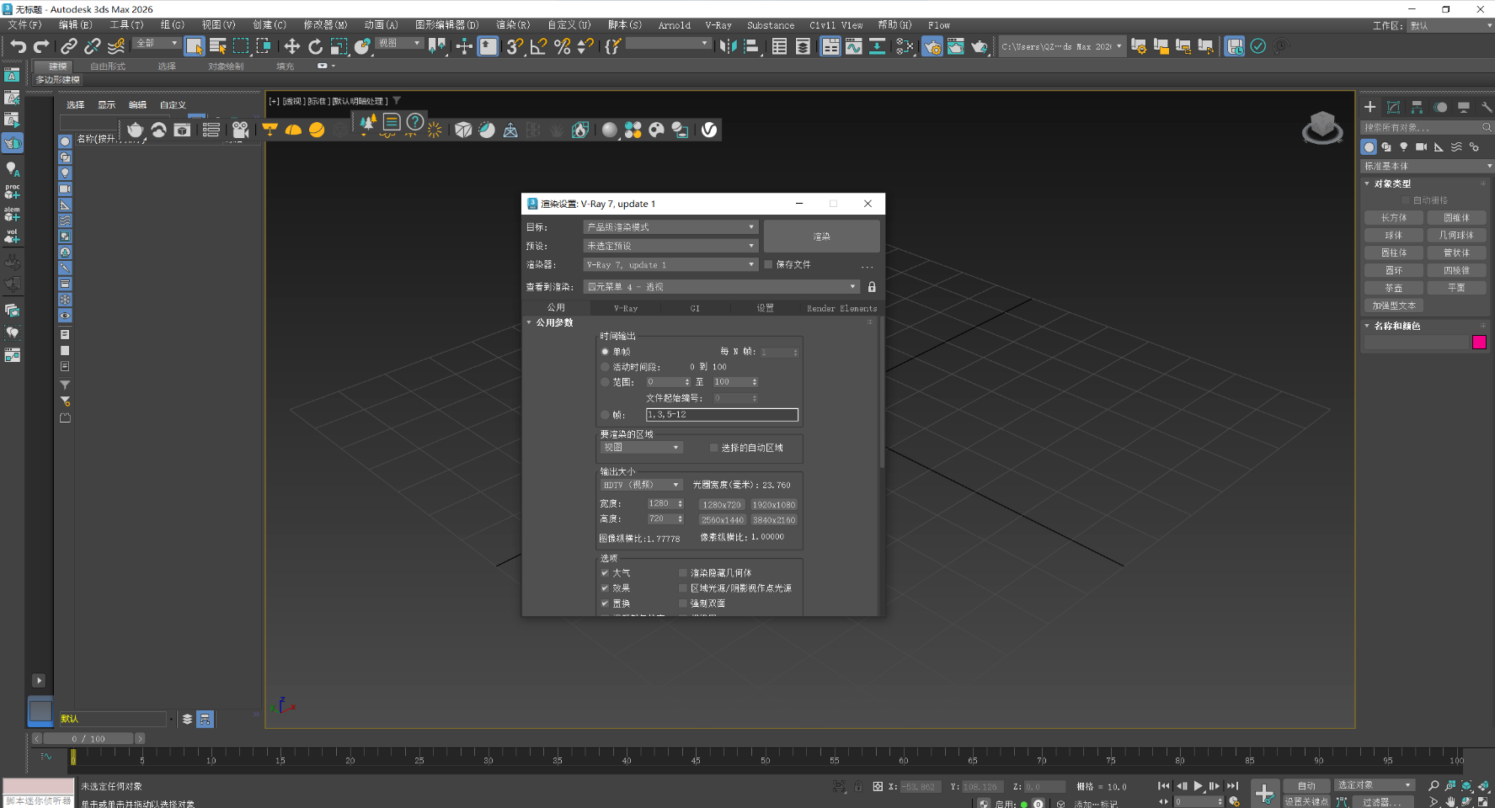Open the Curve Editor icon
This screenshot has height=808, width=1495.
[854, 46]
